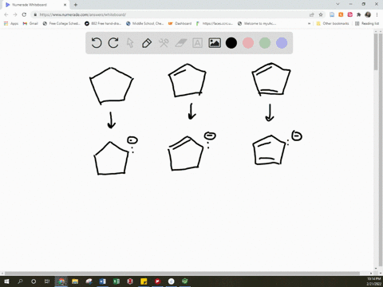
Task: Select the pen drawing tool
Action: point(147,43)
